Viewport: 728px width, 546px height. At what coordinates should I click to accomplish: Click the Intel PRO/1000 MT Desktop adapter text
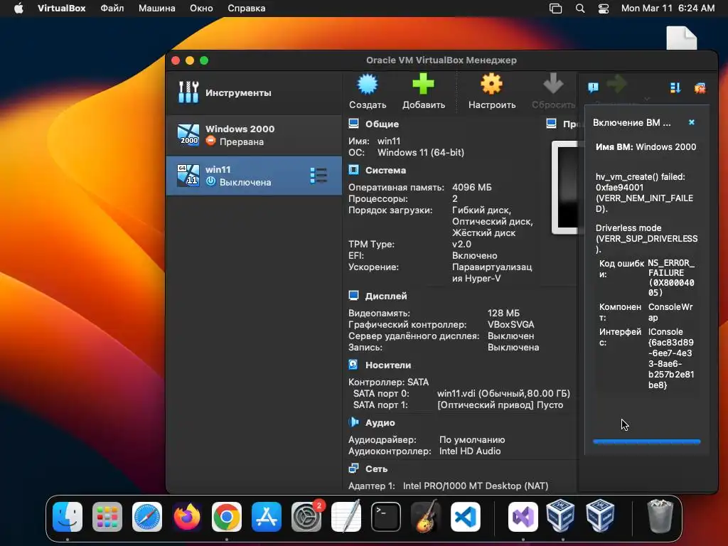click(476, 486)
